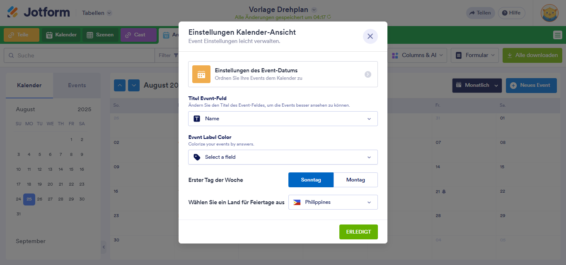Switch to the Events sidebar tab

pos(77,86)
